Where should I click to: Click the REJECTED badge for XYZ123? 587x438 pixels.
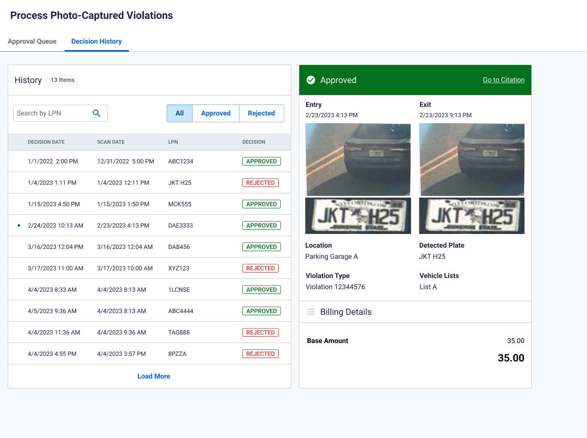click(260, 268)
